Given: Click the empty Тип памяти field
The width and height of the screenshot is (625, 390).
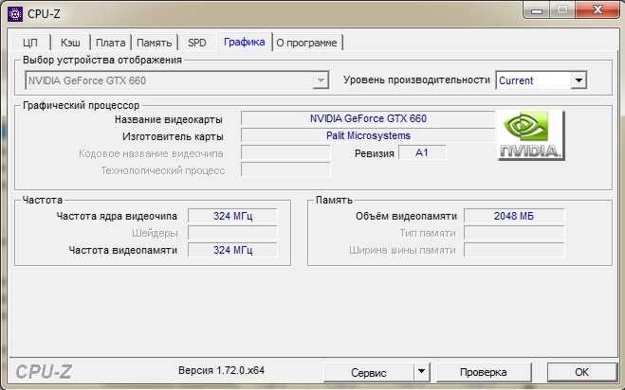Looking at the screenshot, I should pyautogui.click(x=514, y=233).
